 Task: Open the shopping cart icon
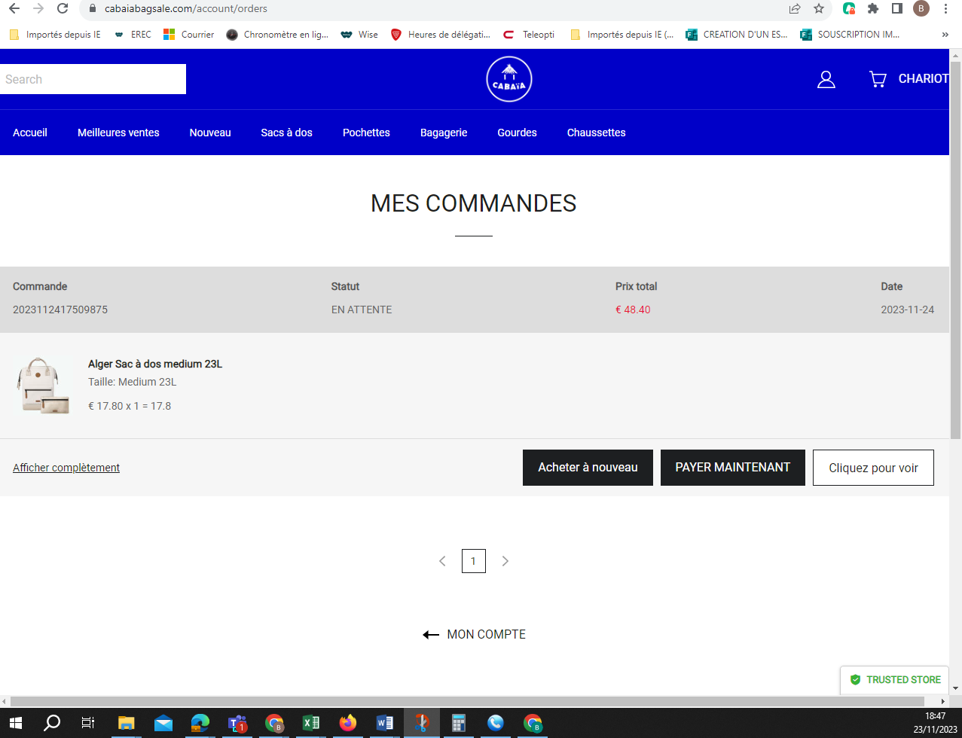[878, 79]
